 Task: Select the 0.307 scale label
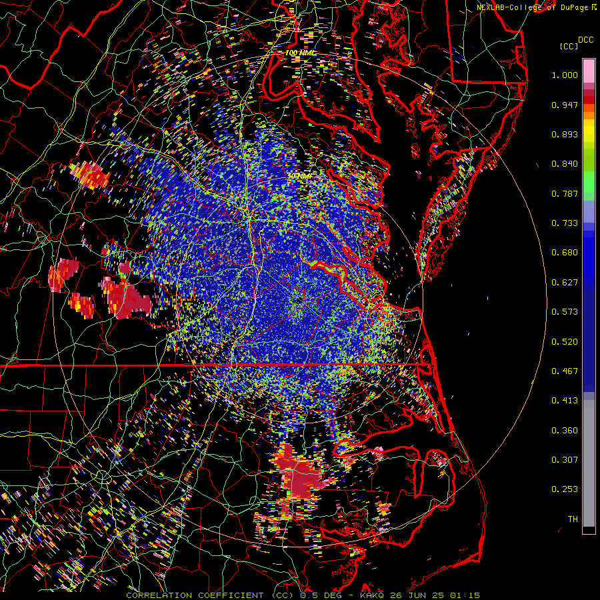565,460
